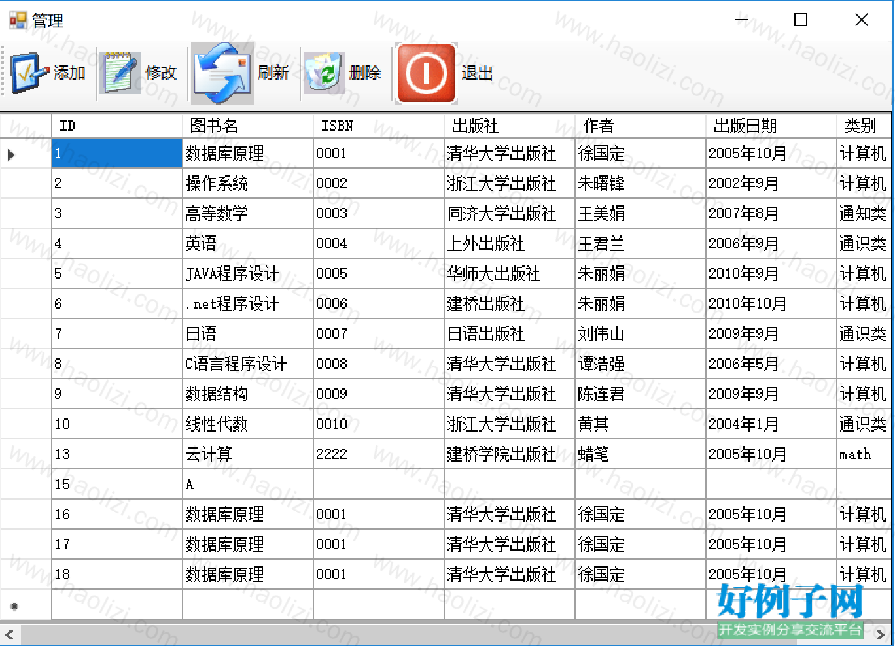Click the app icon in the title bar
The height and width of the screenshot is (646, 895).
[18, 20]
